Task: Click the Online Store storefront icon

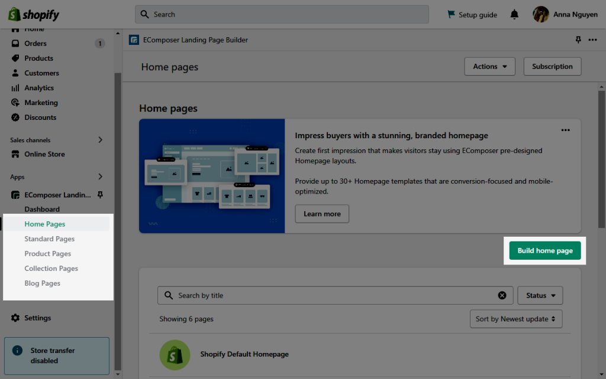Action: coord(15,154)
